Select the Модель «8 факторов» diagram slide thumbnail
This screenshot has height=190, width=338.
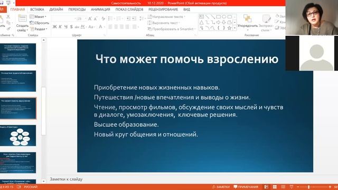pos(18,136)
